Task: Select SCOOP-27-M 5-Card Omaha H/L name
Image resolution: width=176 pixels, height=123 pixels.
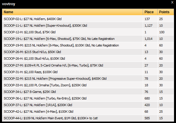Action: click(x=53, y=65)
